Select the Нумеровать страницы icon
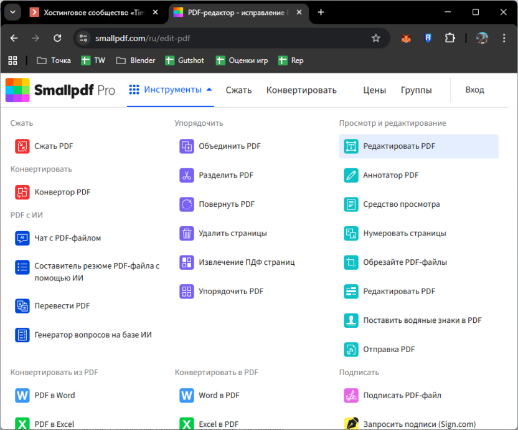518x430 pixels. click(x=351, y=234)
